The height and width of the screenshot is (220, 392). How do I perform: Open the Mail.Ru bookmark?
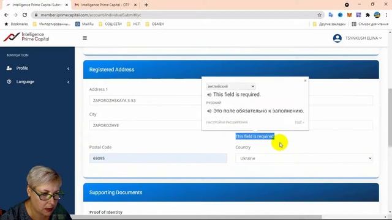coord(85,24)
